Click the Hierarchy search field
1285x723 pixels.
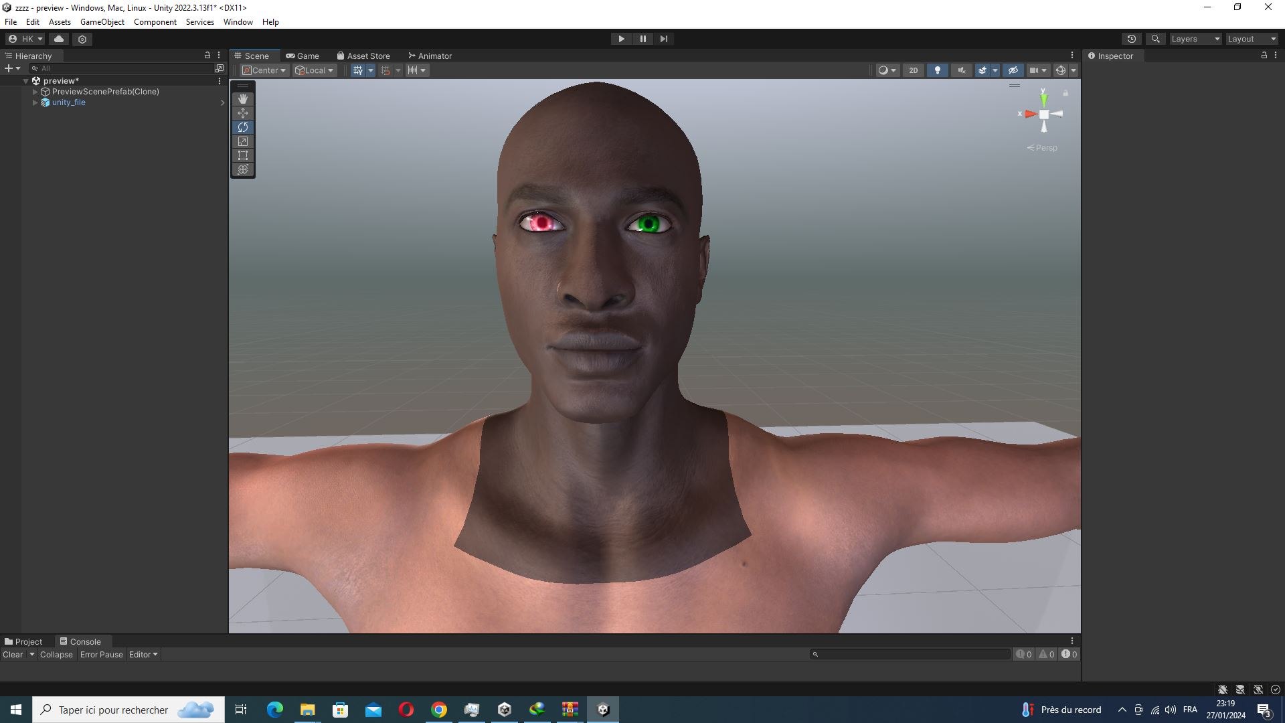[x=126, y=68]
